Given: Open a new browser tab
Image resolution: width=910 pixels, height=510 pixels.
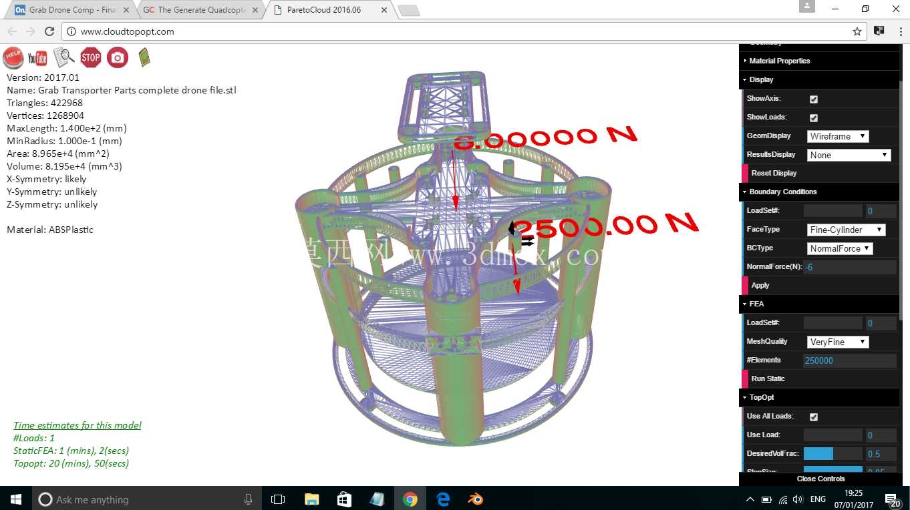Looking at the screenshot, I should pyautogui.click(x=408, y=10).
